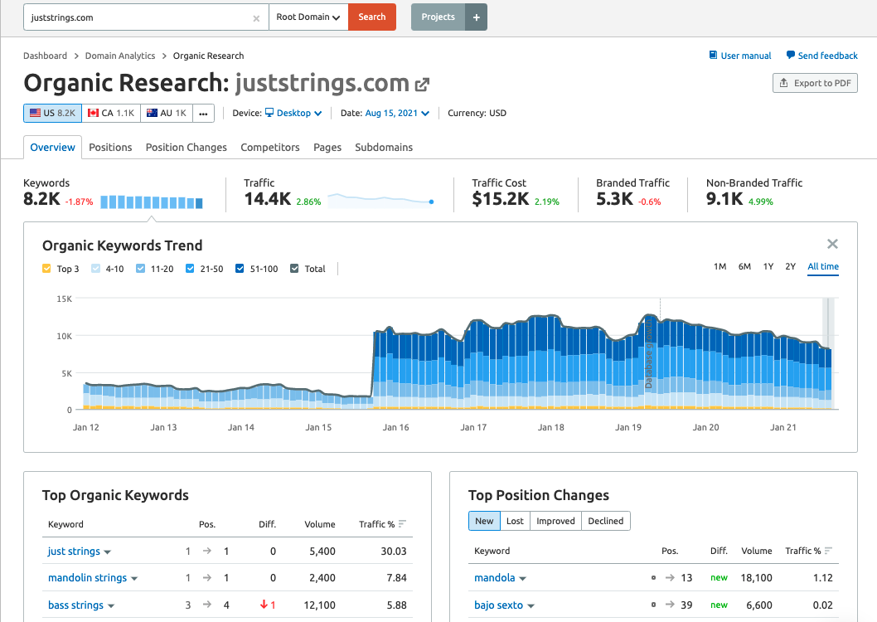This screenshot has width=877, height=622.
Task: Show Improved position changes
Action: 555,521
